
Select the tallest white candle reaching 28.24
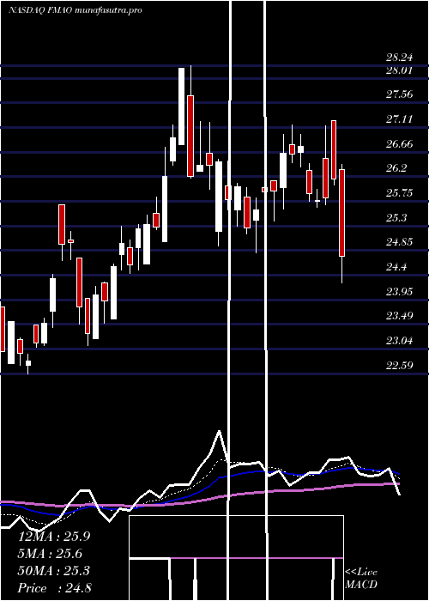[x=182, y=106]
